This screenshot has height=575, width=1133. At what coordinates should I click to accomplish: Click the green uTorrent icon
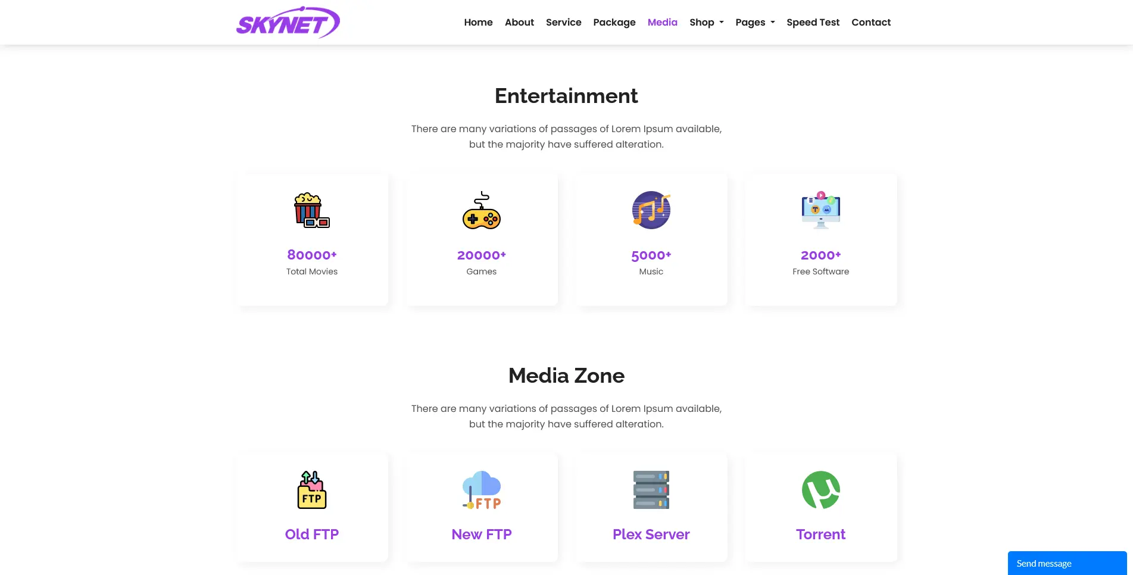pos(821,490)
